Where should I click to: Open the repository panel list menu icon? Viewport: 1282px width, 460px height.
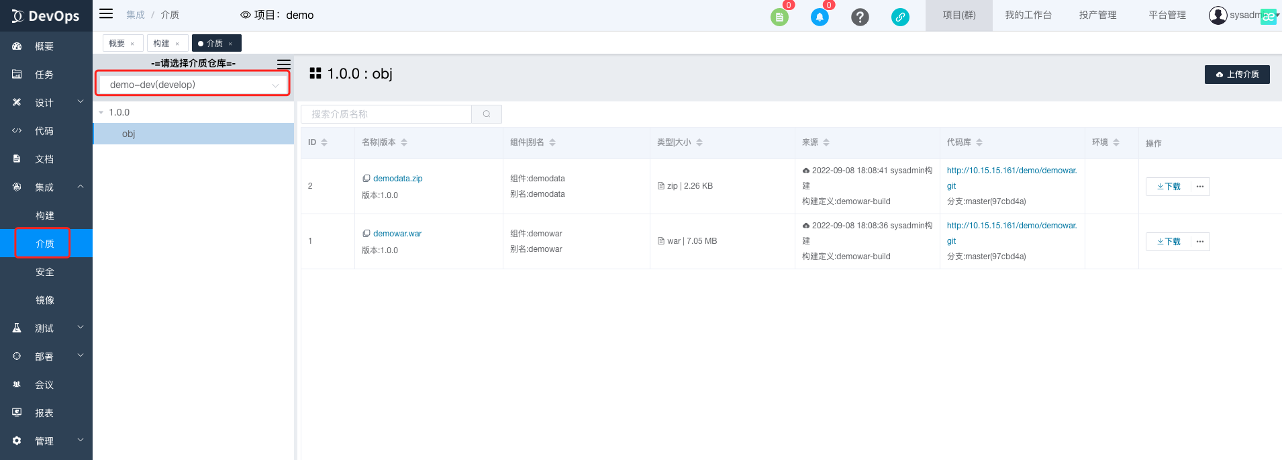pyautogui.click(x=284, y=64)
